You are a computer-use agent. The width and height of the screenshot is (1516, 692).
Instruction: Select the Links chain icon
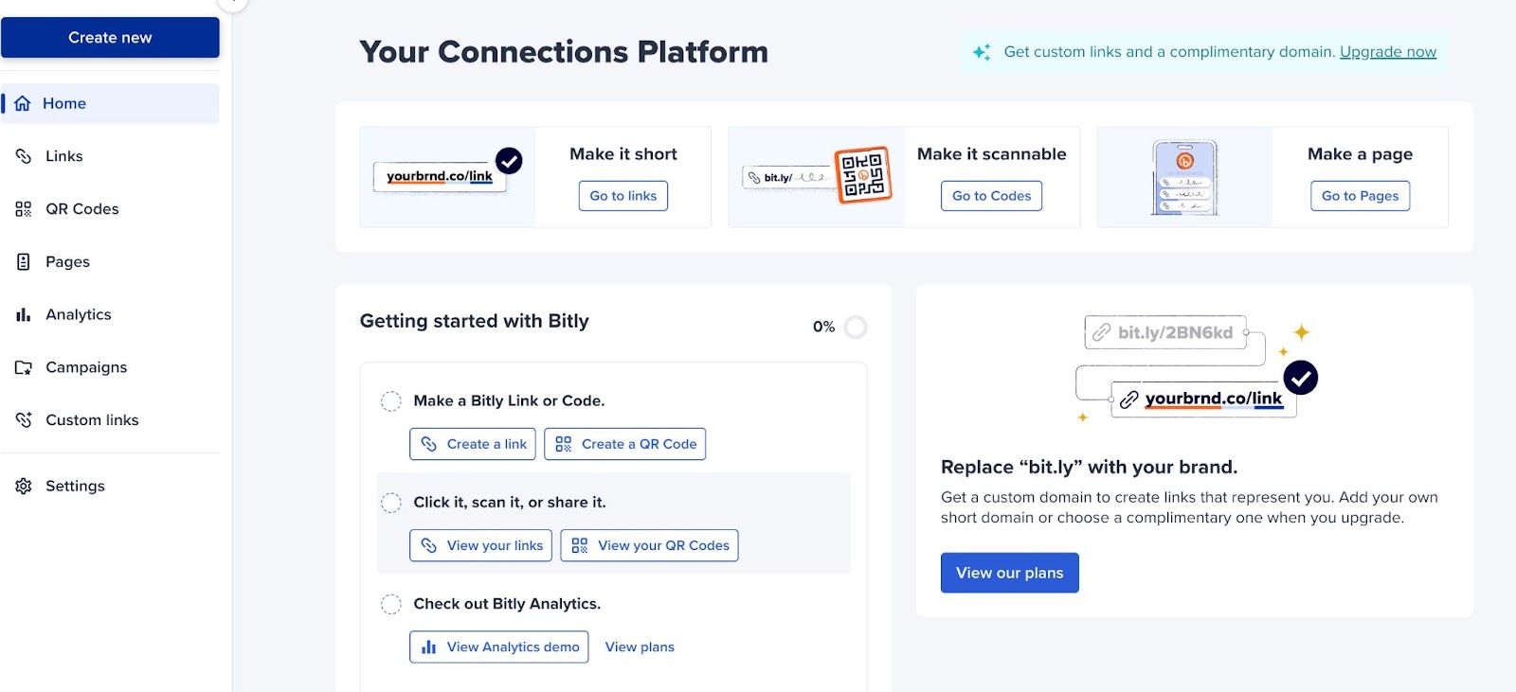tap(24, 156)
